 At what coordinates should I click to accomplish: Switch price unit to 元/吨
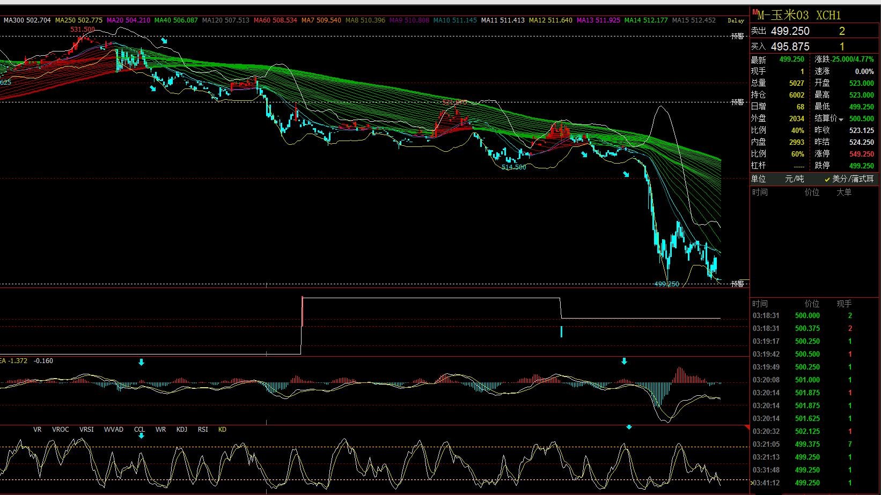pyautogui.click(x=795, y=179)
